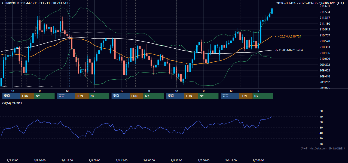Click the GBPJPY#,H1 price header text
Screen dimensions: 348x163
pyautogui.click(x=35, y=3)
